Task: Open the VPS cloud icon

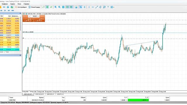Action: click(x=8, y=7)
